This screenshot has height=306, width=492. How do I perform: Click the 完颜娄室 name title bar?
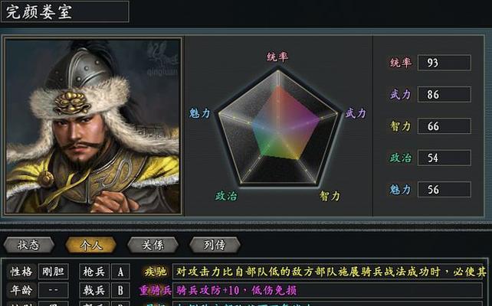coord(65,11)
